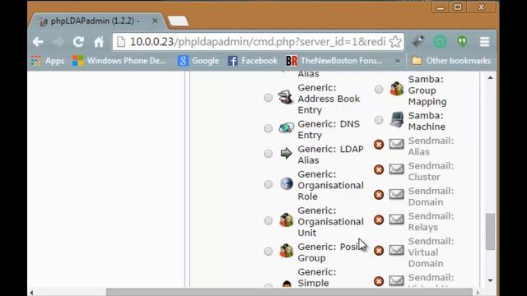Click the Samba: Machine label

pos(427,121)
